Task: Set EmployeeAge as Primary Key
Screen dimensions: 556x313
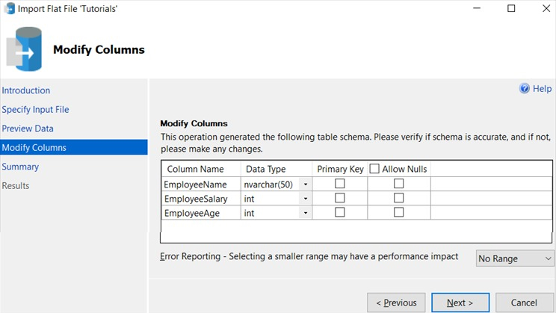Action: coord(340,213)
